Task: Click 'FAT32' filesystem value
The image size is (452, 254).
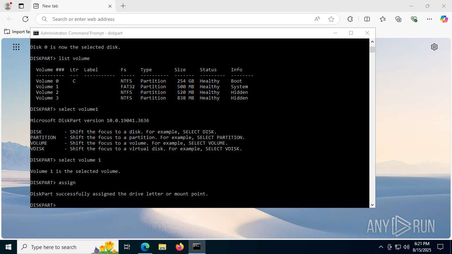Action: tap(128, 86)
